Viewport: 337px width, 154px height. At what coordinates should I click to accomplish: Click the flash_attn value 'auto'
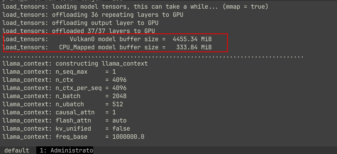[119, 120]
